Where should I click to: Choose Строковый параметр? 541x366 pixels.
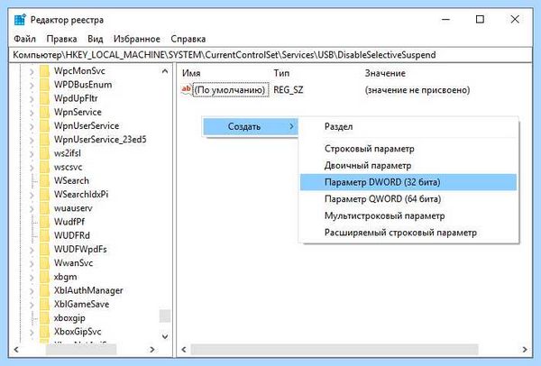[408, 149]
